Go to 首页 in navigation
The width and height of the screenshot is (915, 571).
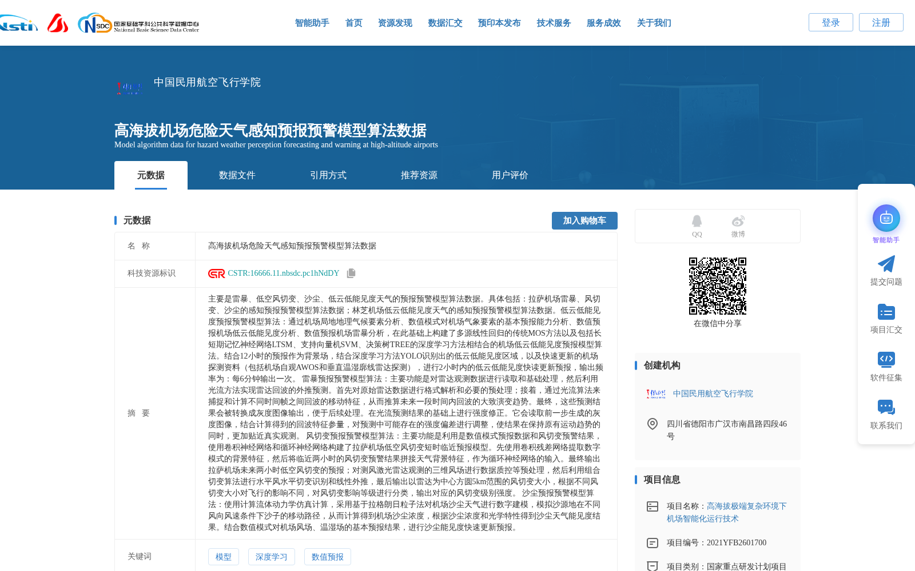coord(354,23)
